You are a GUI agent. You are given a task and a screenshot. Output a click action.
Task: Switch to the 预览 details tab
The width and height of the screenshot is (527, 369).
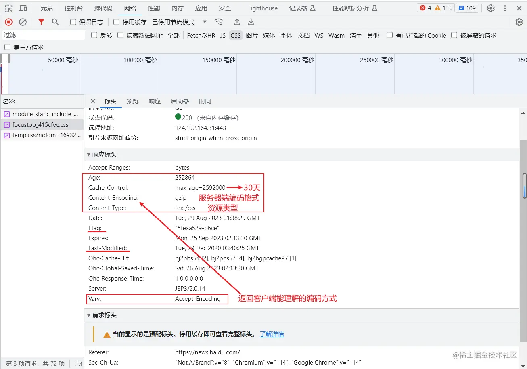coord(132,101)
